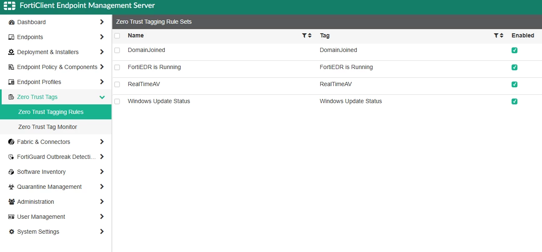Turn off Enabled for Windows Update Status

pos(515,101)
